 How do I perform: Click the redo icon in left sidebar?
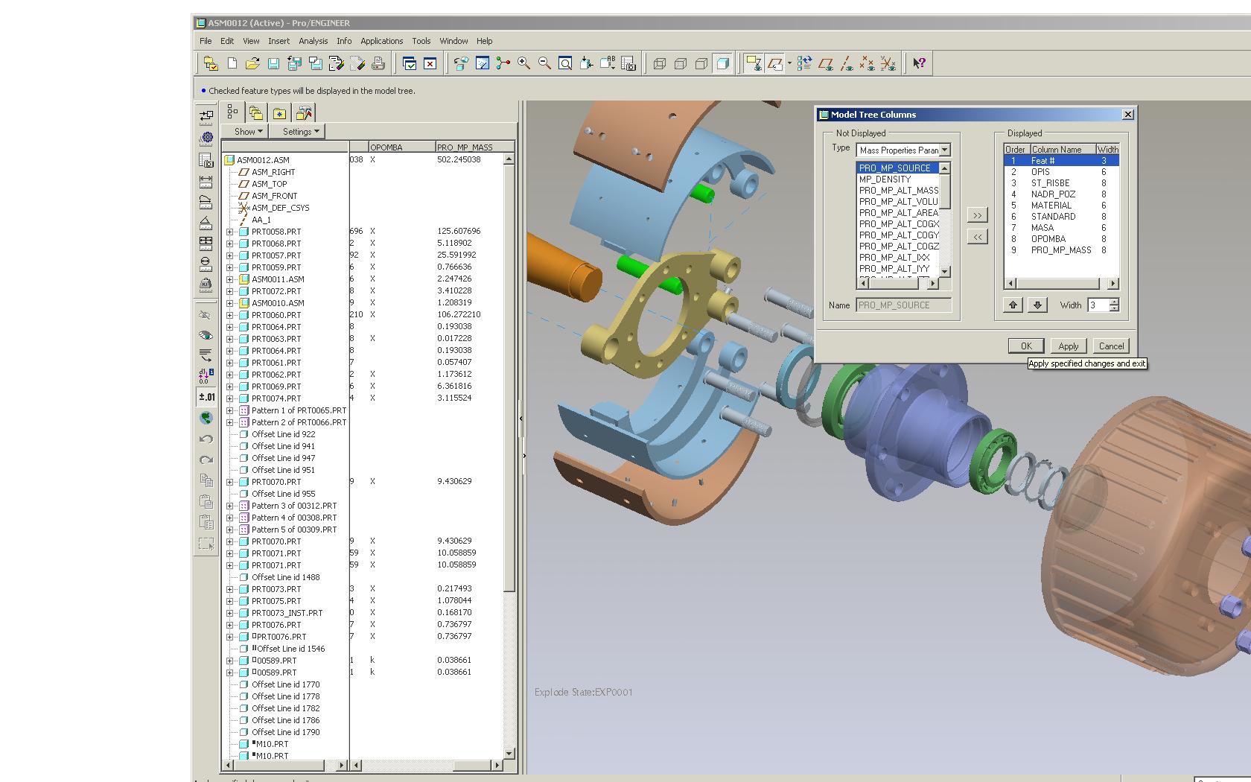pyautogui.click(x=206, y=460)
